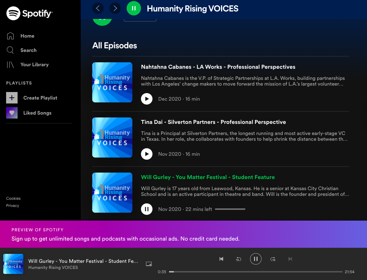
Task: Click the Create Playlist plus icon
Action: pyautogui.click(x=12, y=98)
